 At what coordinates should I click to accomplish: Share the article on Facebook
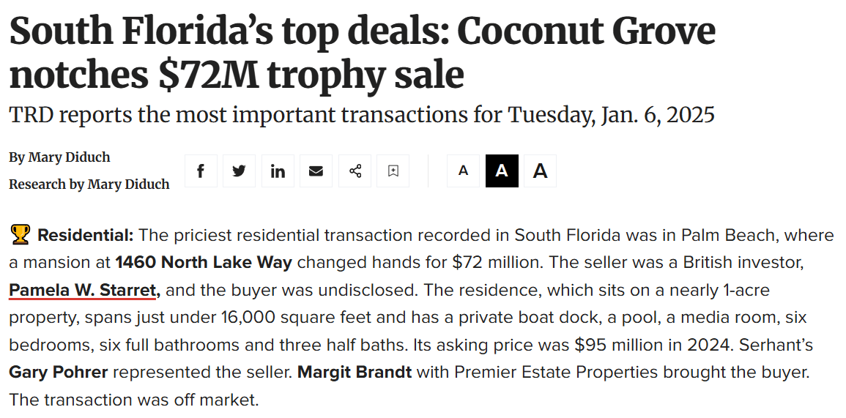pos(201,171)
